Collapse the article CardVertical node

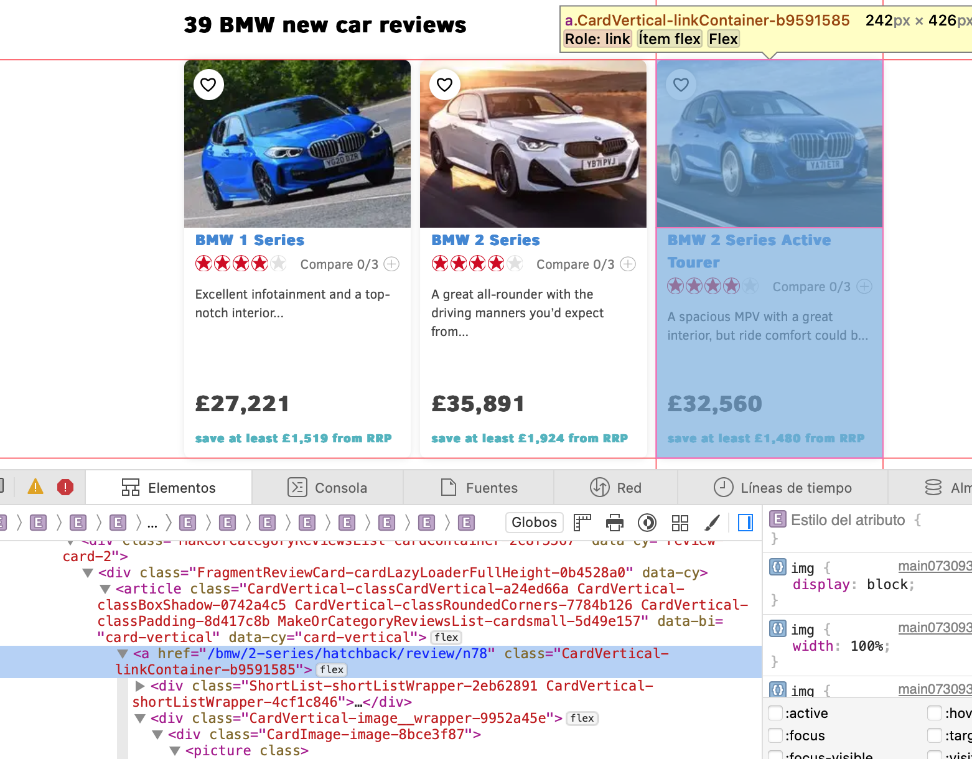pyautogui.click(x=105, y=589)
